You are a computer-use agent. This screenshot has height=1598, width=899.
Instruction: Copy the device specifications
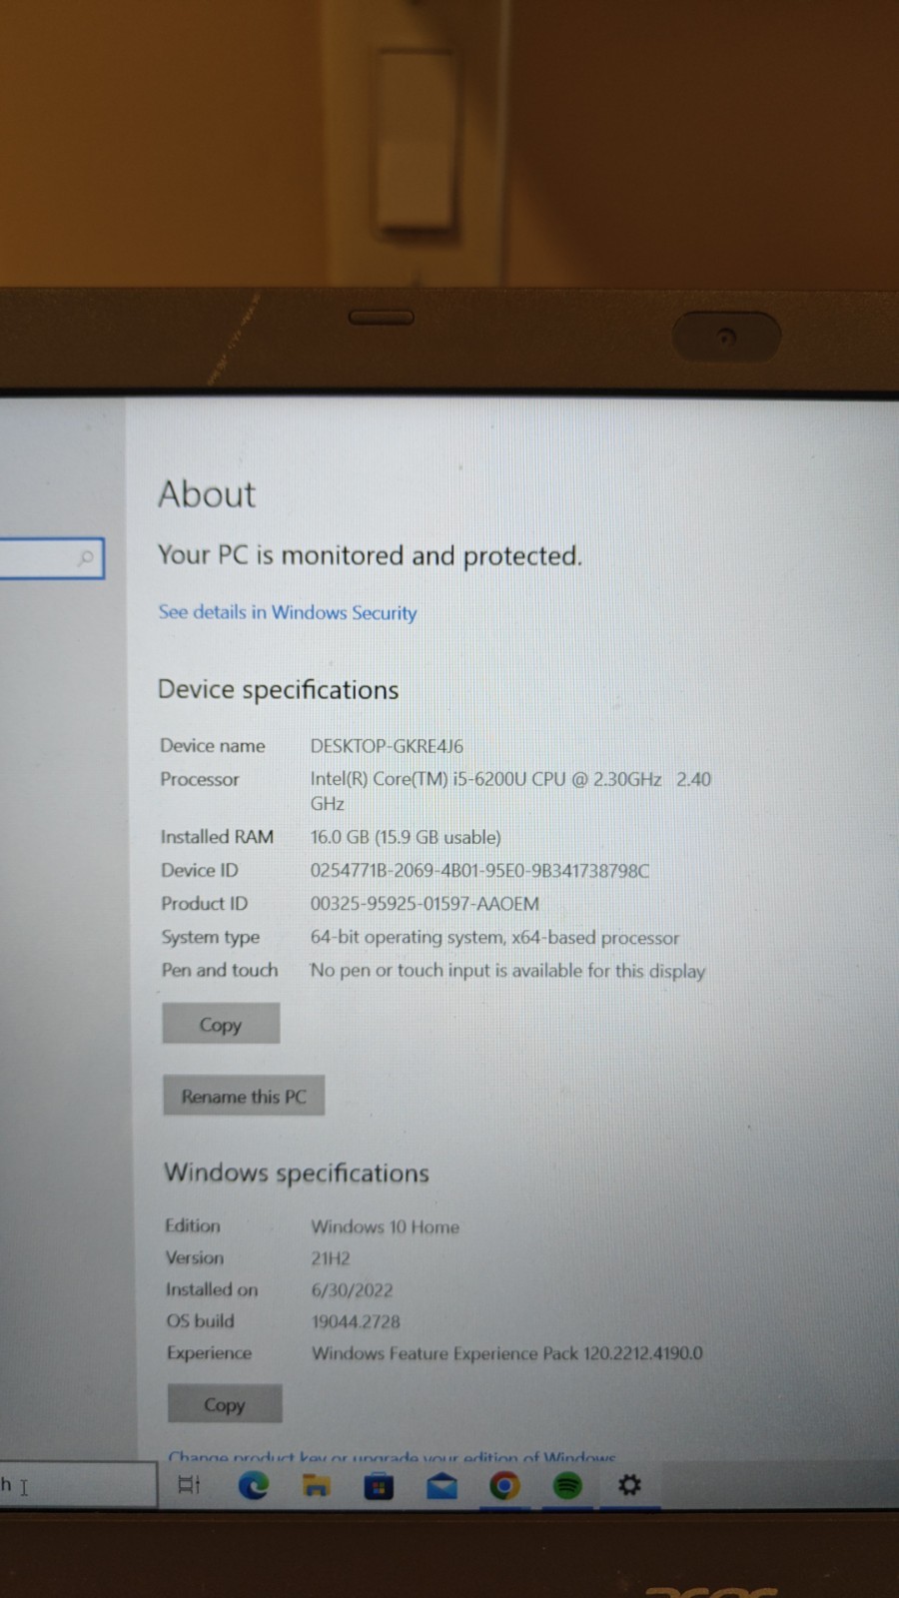[221, 1024]
